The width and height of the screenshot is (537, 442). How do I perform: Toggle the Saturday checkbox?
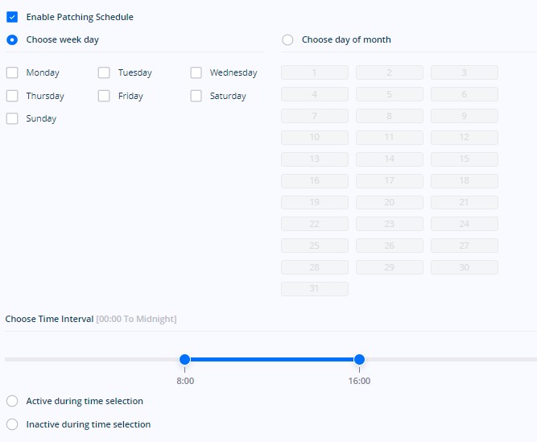pyautogui.click(x=196, y=96)
